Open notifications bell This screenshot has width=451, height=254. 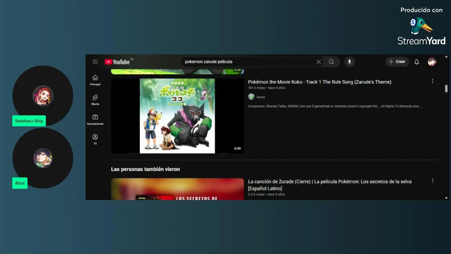(x=417, y=62)
